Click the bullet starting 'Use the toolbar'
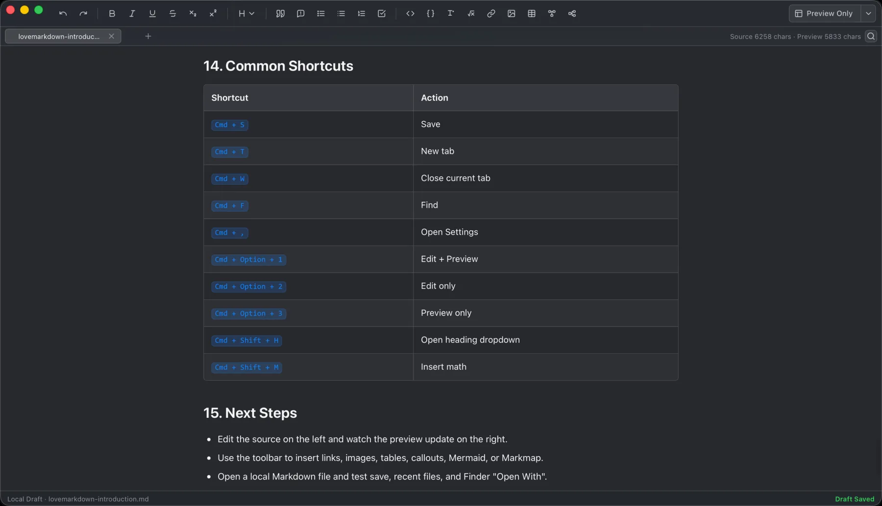 pos(380,458)
